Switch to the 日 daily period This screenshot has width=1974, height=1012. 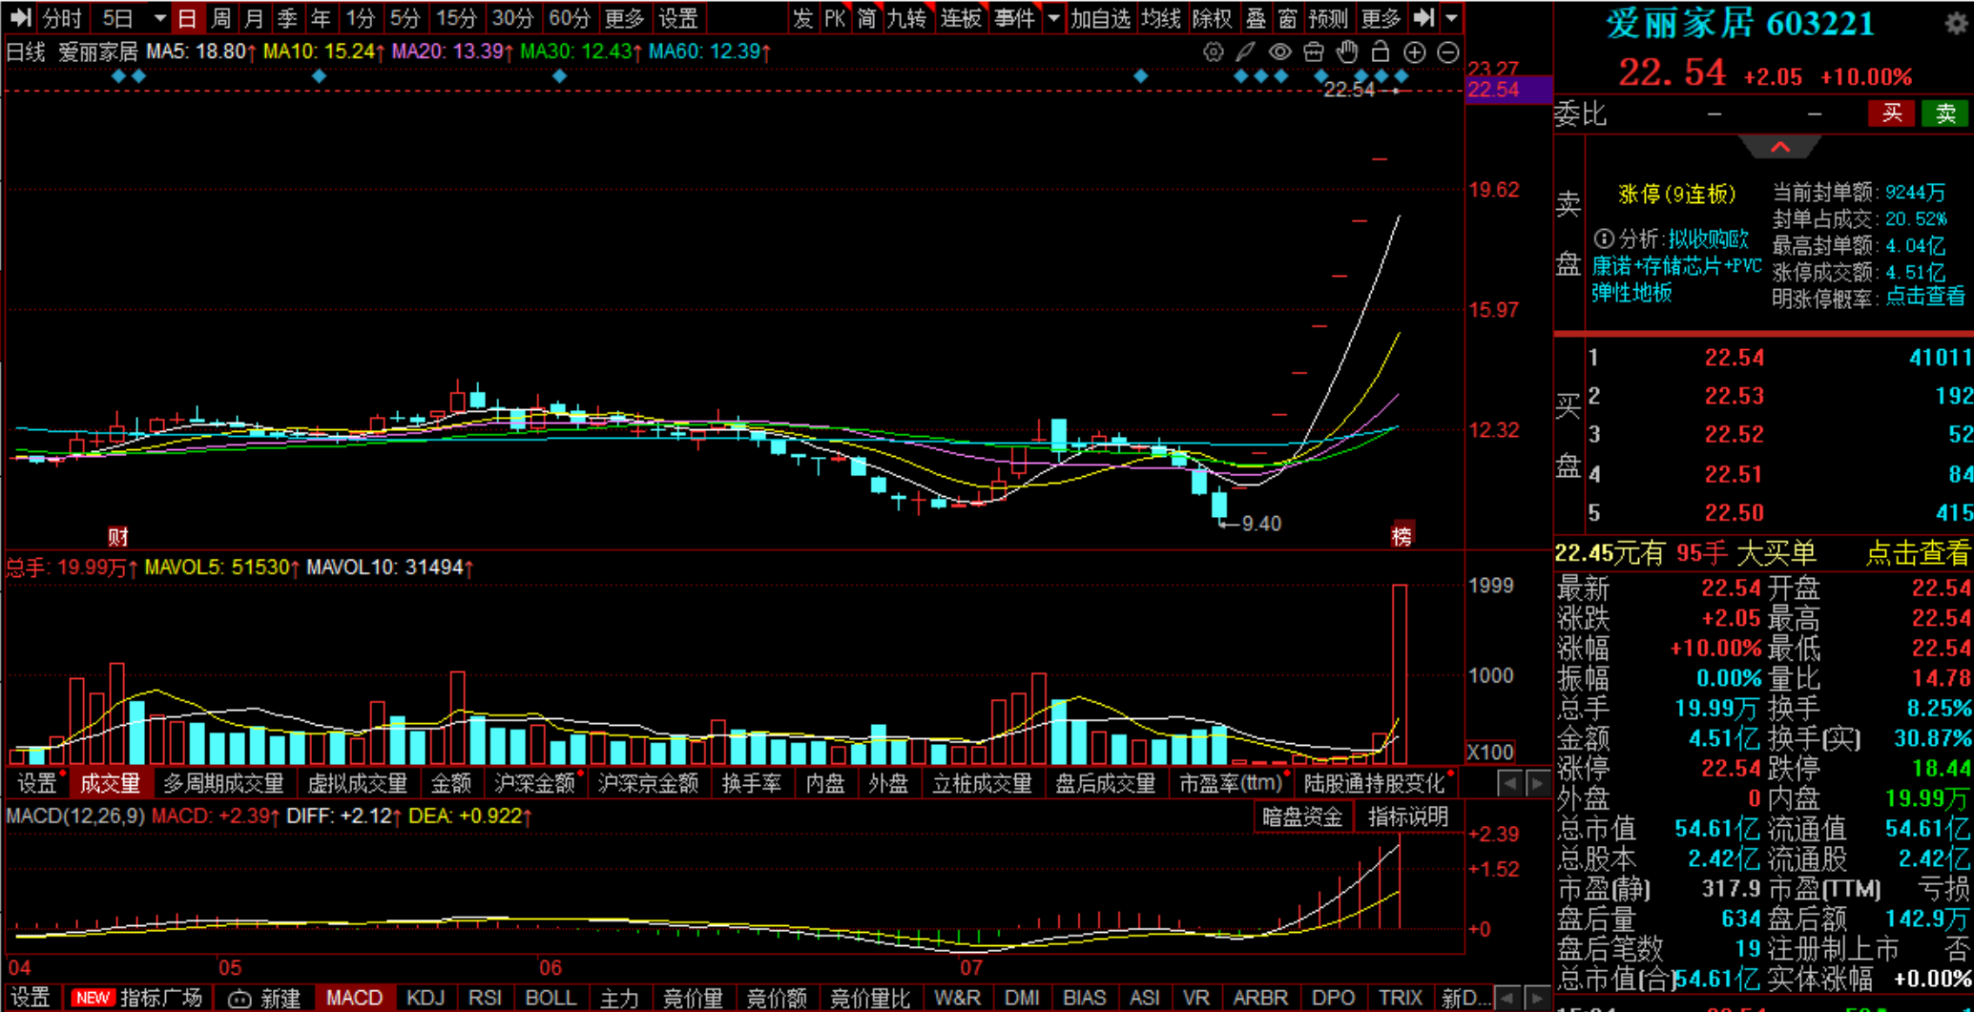(x=187, y=17)
